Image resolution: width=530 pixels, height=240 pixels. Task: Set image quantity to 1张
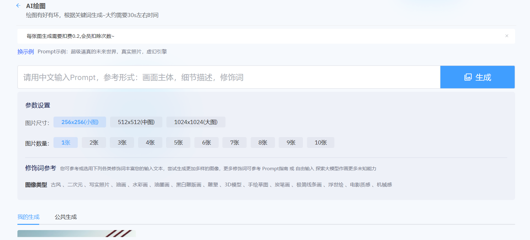tap(66, 143)
